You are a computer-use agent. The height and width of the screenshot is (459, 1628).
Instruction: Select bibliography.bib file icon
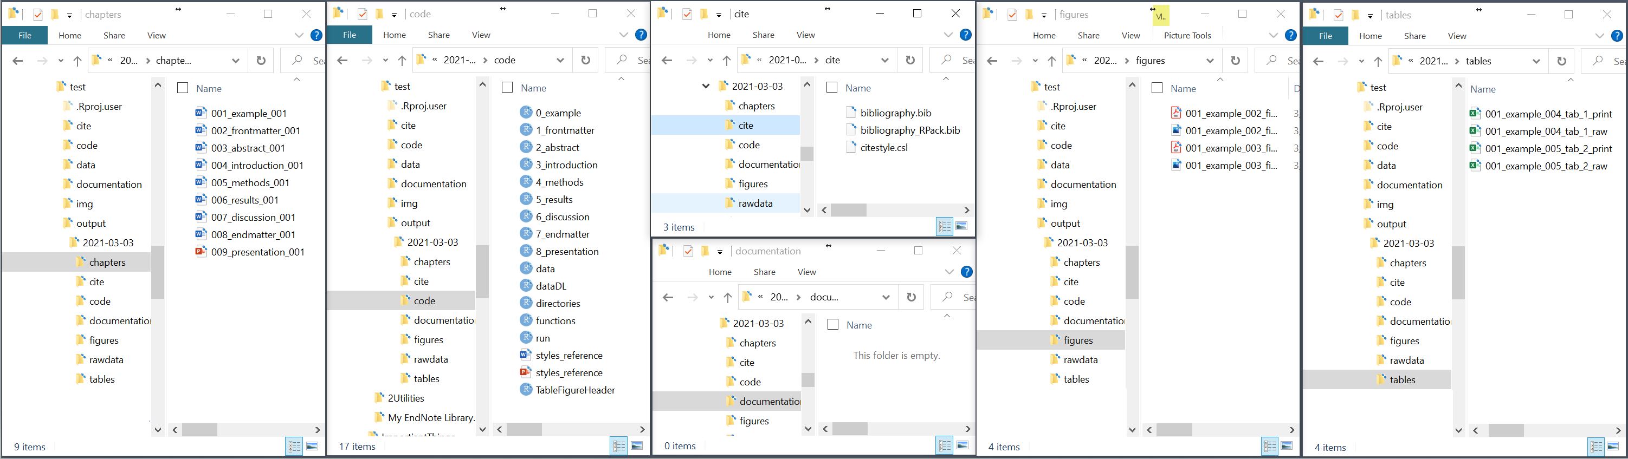point(851,113)
